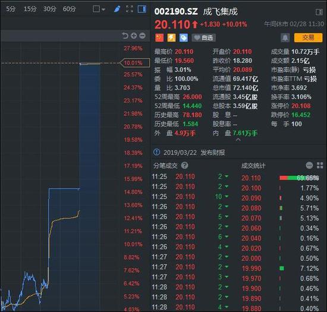Toggle fullscreen chart view icon
The height and width of the screenshot is (312, 327).
click(130, 9)
